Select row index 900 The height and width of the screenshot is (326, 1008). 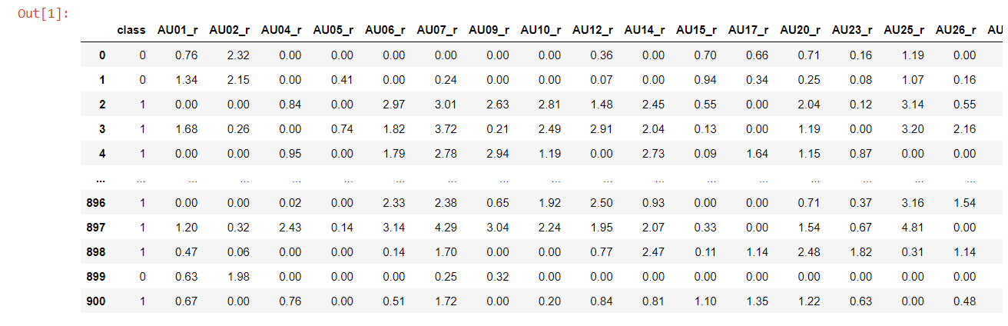tap(96, 301)
